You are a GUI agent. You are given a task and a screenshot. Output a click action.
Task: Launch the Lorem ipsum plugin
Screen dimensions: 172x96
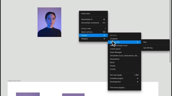124,49
